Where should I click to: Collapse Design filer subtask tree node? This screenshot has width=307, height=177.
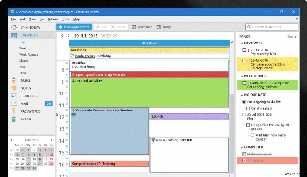point(244,125)
